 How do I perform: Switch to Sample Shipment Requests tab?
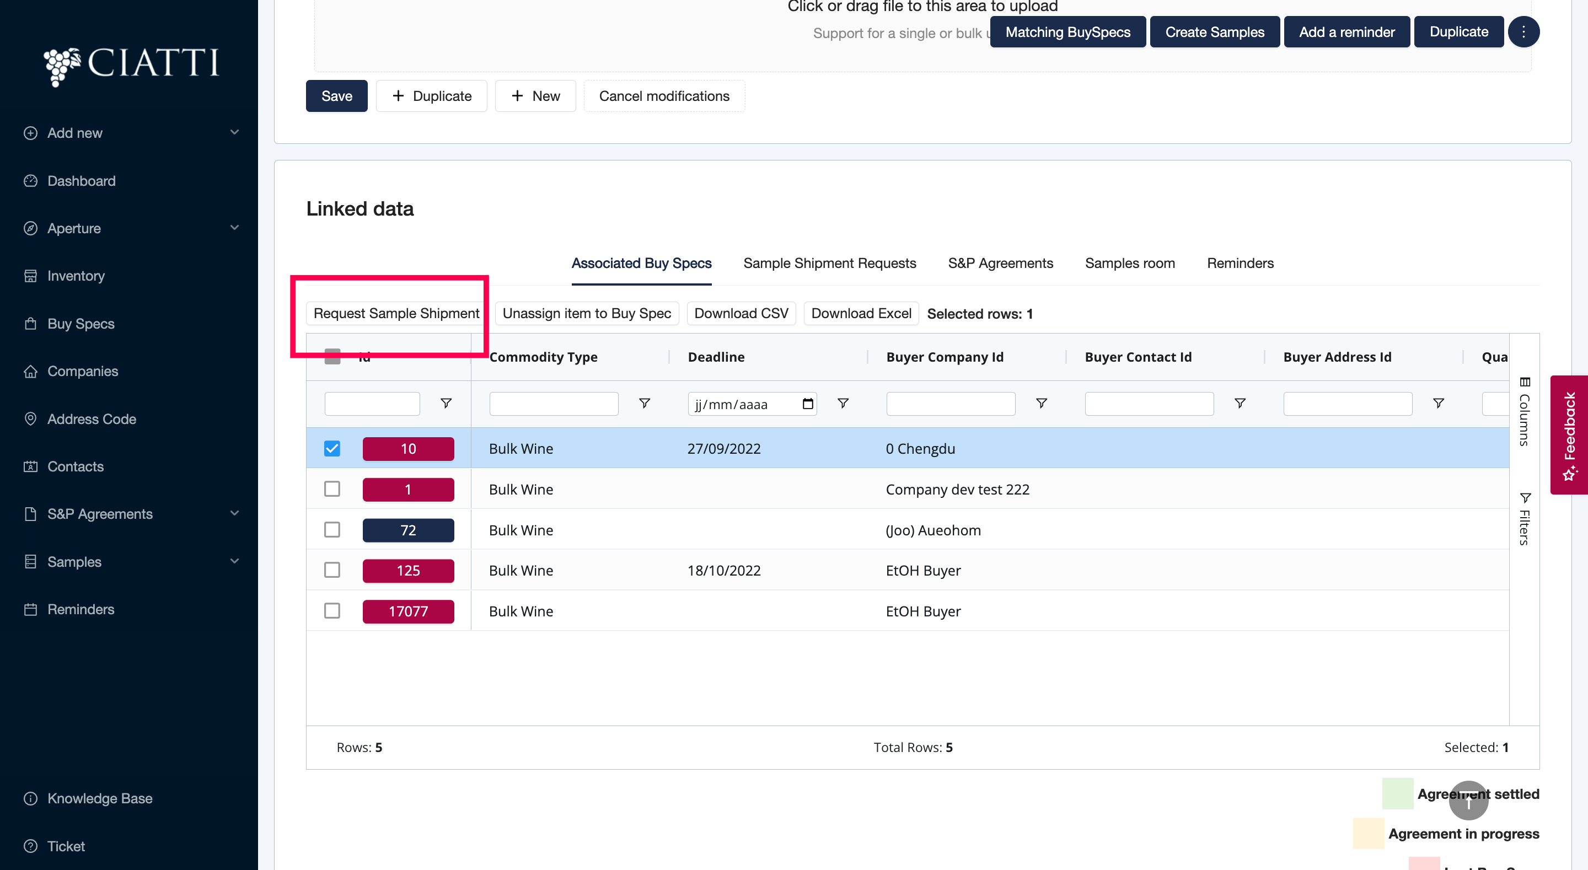tap(829, 264)
